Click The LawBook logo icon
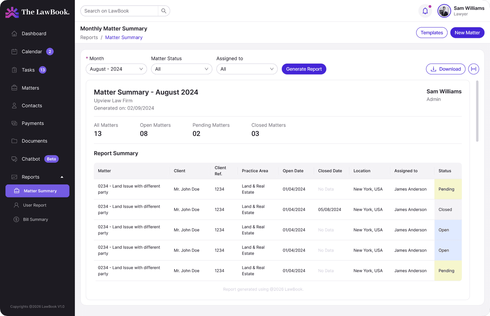Screen dimensions: 490x316 tap(12, 12)
